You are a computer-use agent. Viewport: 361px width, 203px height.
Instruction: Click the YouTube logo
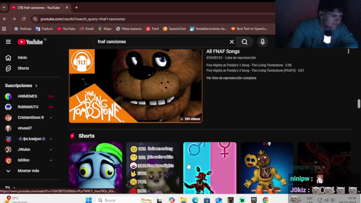click(x=30, y=42)
